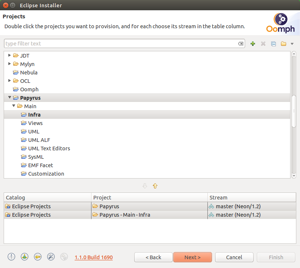This screenshot has width=300, height=268.
Task: Click the down arrow add-to-table icon
Action: (145, 186)
